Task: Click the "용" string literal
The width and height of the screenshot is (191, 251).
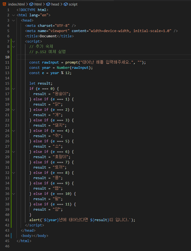Action: pos(57,178)
